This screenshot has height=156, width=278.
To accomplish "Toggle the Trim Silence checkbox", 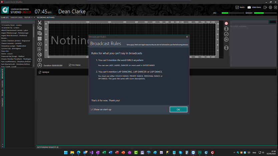I will click(70, 65).
